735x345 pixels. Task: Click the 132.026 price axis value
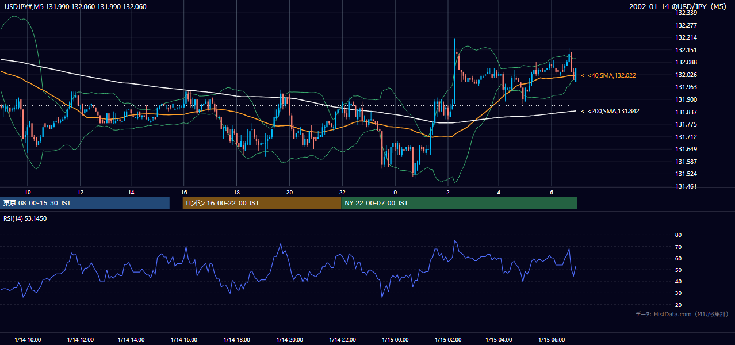tap(686, 75)
